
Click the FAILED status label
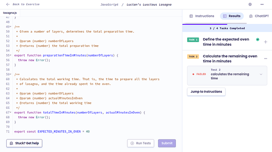[201, 74]
